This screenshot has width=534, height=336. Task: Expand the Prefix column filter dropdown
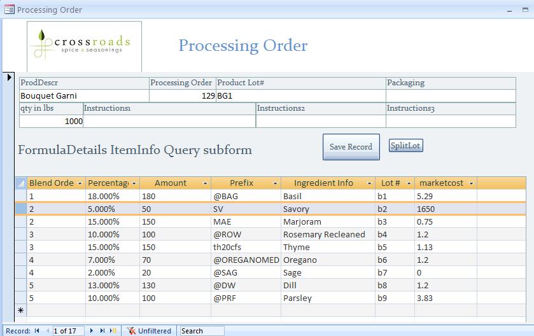click(275, 183)
